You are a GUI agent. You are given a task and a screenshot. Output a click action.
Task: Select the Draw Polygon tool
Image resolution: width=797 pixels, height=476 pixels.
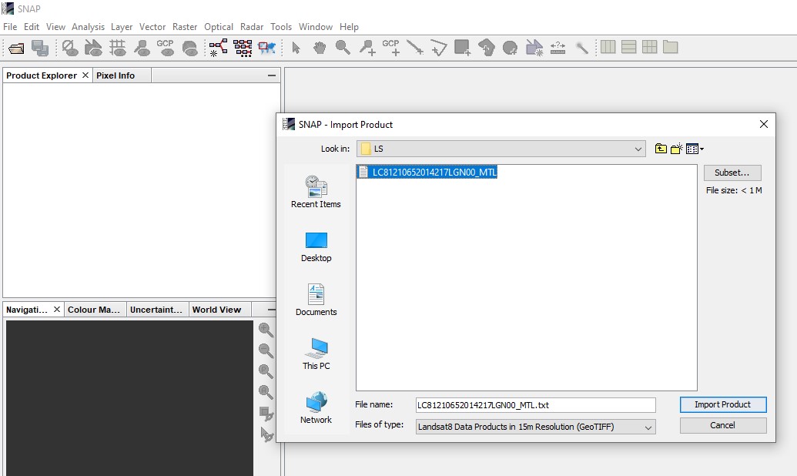[x=487, y=49]
